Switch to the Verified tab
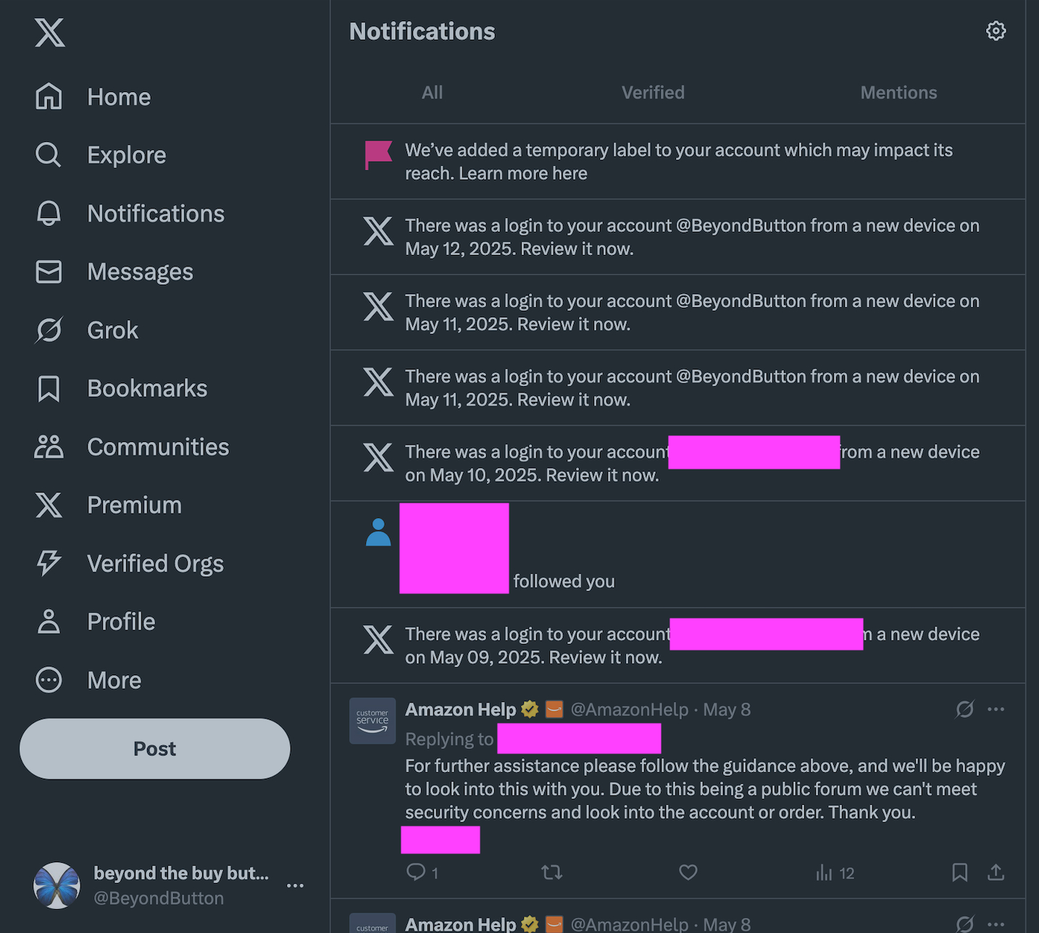 653,93
